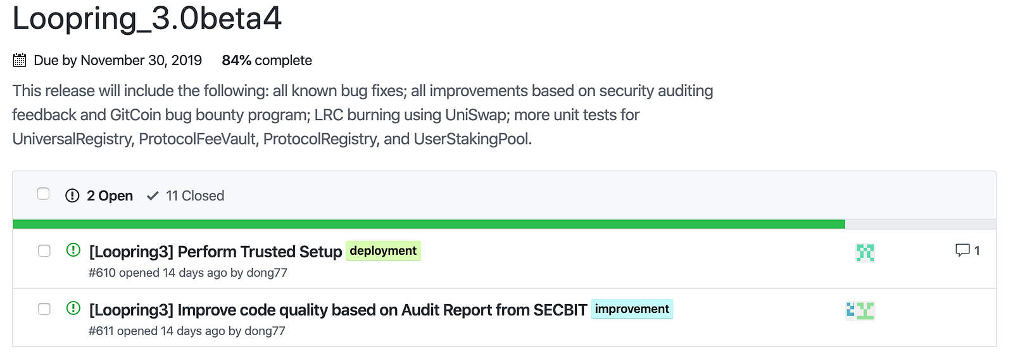This screenshot has height=361, width=1013.
Task: Click the open issue icon for #610
Action: point(73,250)
